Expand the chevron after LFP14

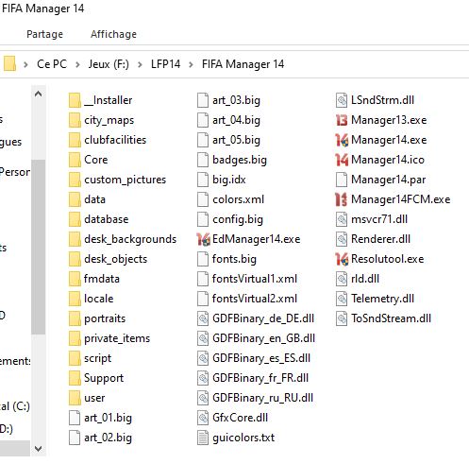coord(191,64)
